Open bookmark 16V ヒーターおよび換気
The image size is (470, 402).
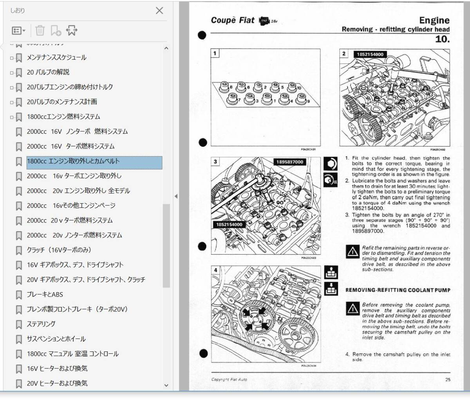click(x=57, y=368)
